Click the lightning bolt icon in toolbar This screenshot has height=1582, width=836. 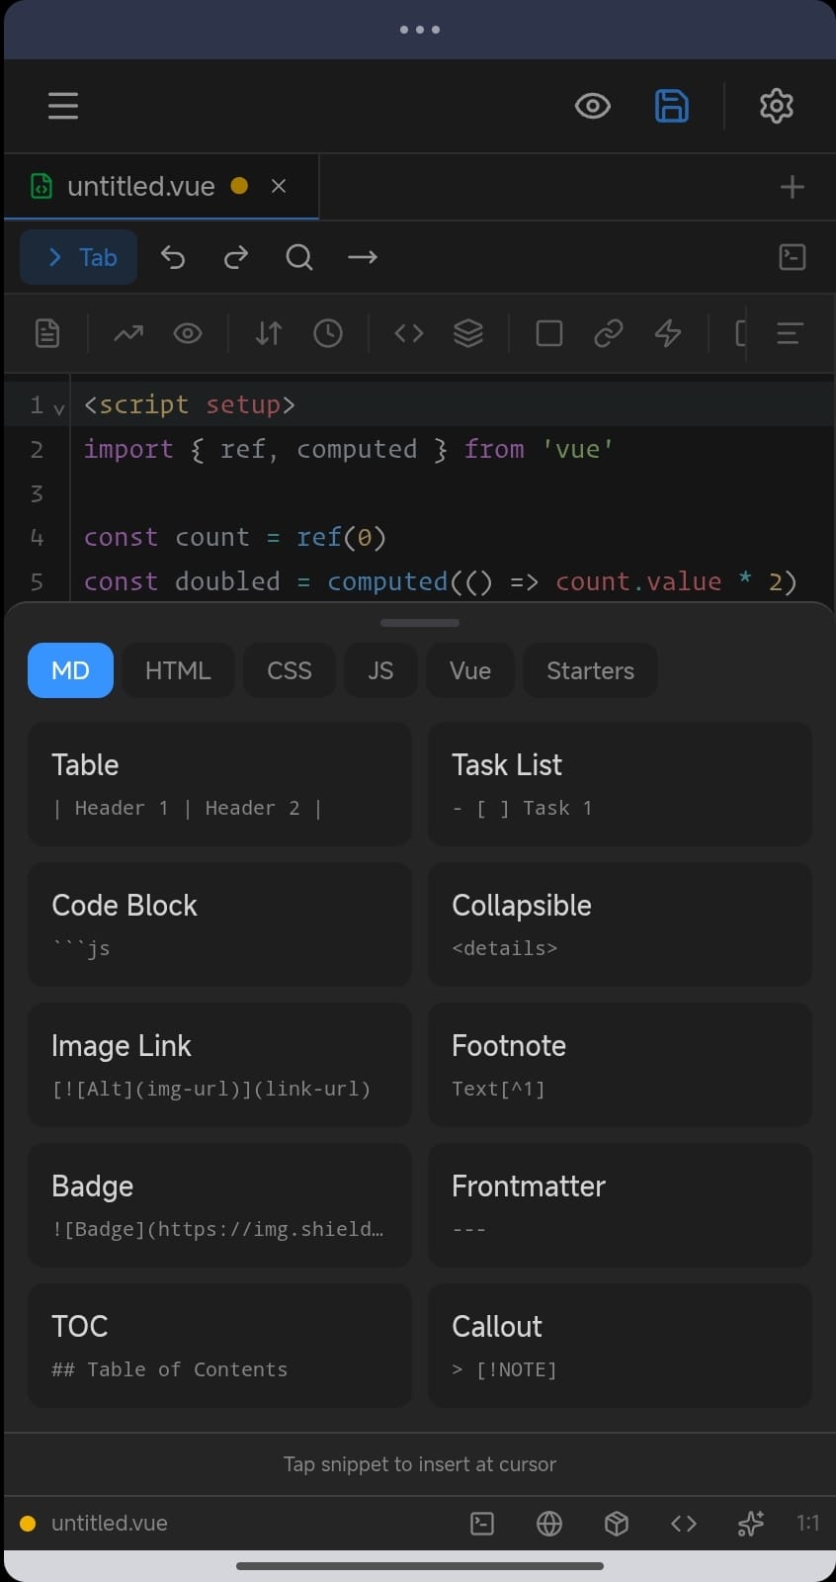tap(668, 333)
